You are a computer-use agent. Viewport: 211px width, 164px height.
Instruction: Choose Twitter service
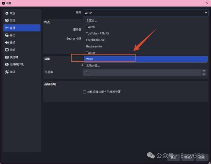pos(146,53)
